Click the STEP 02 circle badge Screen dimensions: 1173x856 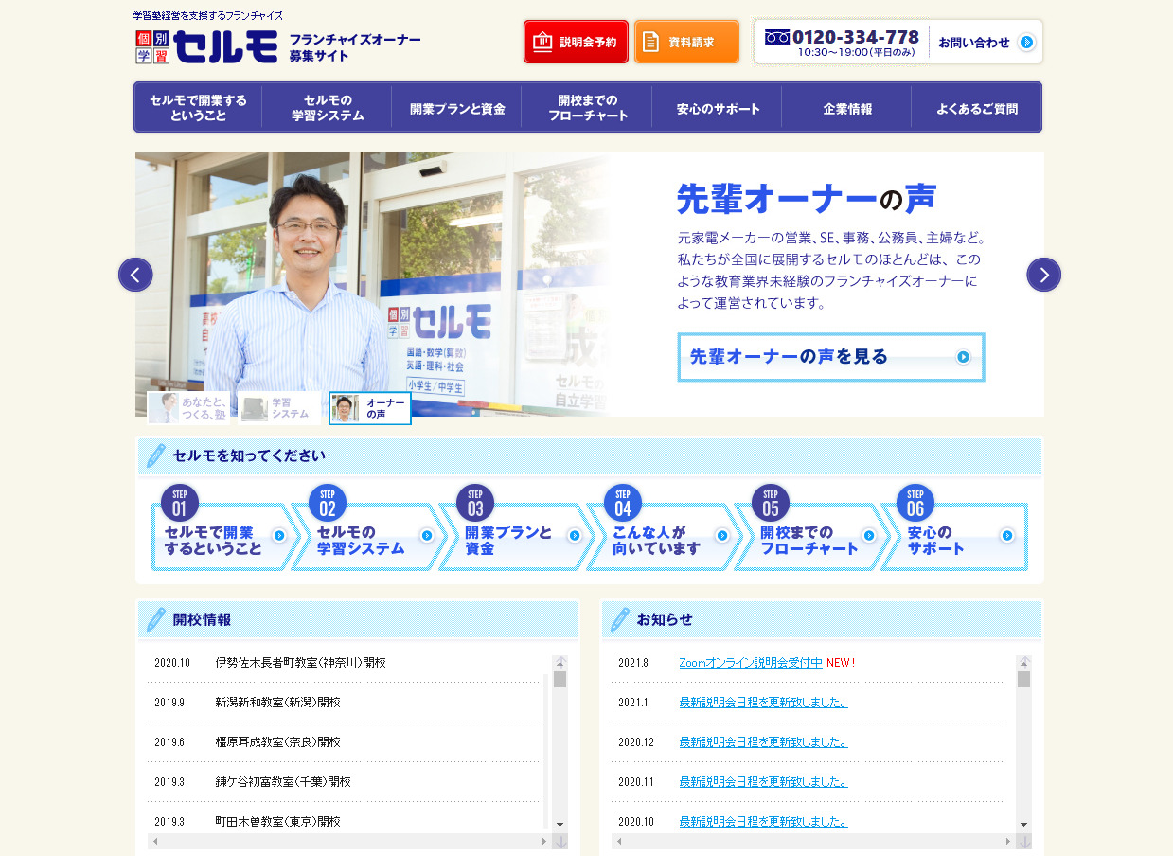tap(328, 503)
